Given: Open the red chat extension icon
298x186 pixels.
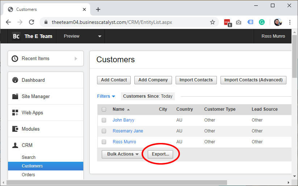Looking at the screenshot, I should (x=227, y=22).
